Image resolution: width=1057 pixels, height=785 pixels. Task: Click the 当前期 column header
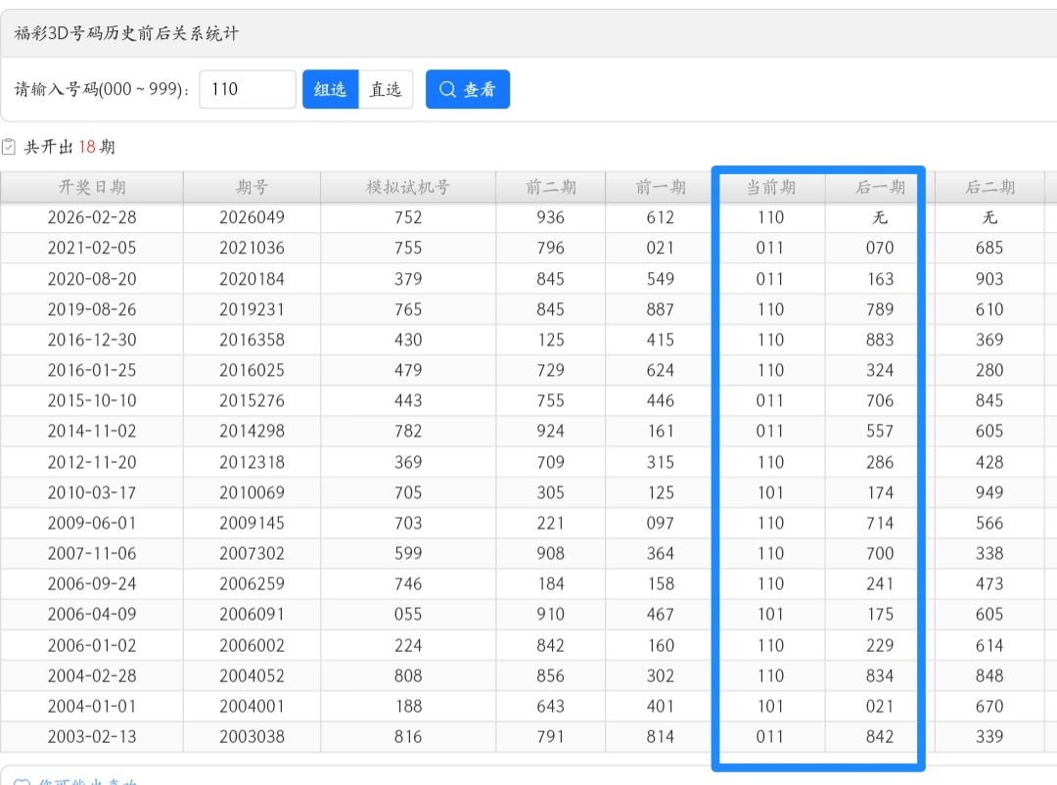pyautogui.click(x=770, y=187)
